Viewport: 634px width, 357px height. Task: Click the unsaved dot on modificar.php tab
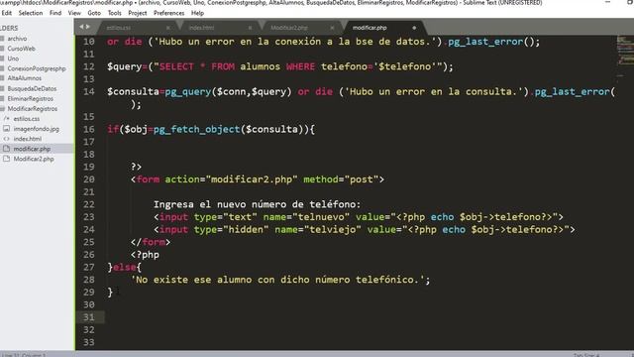click(414, 28)
